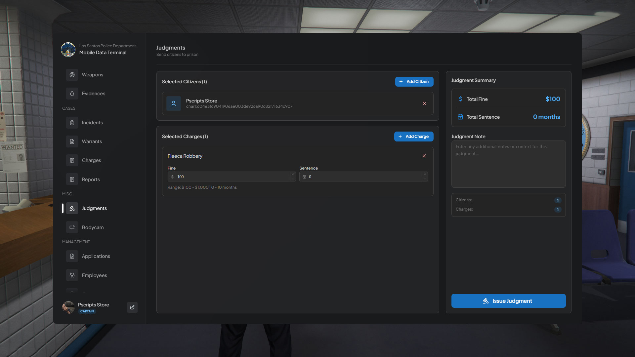Click the Charges book icon

72,160
